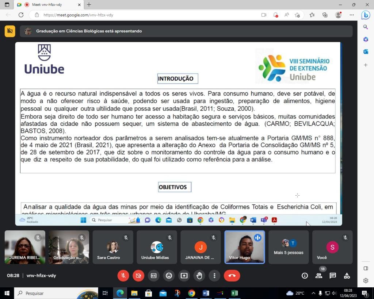Toggle closed captions in Meet
The image size is (374, 299).
(154, 276)
